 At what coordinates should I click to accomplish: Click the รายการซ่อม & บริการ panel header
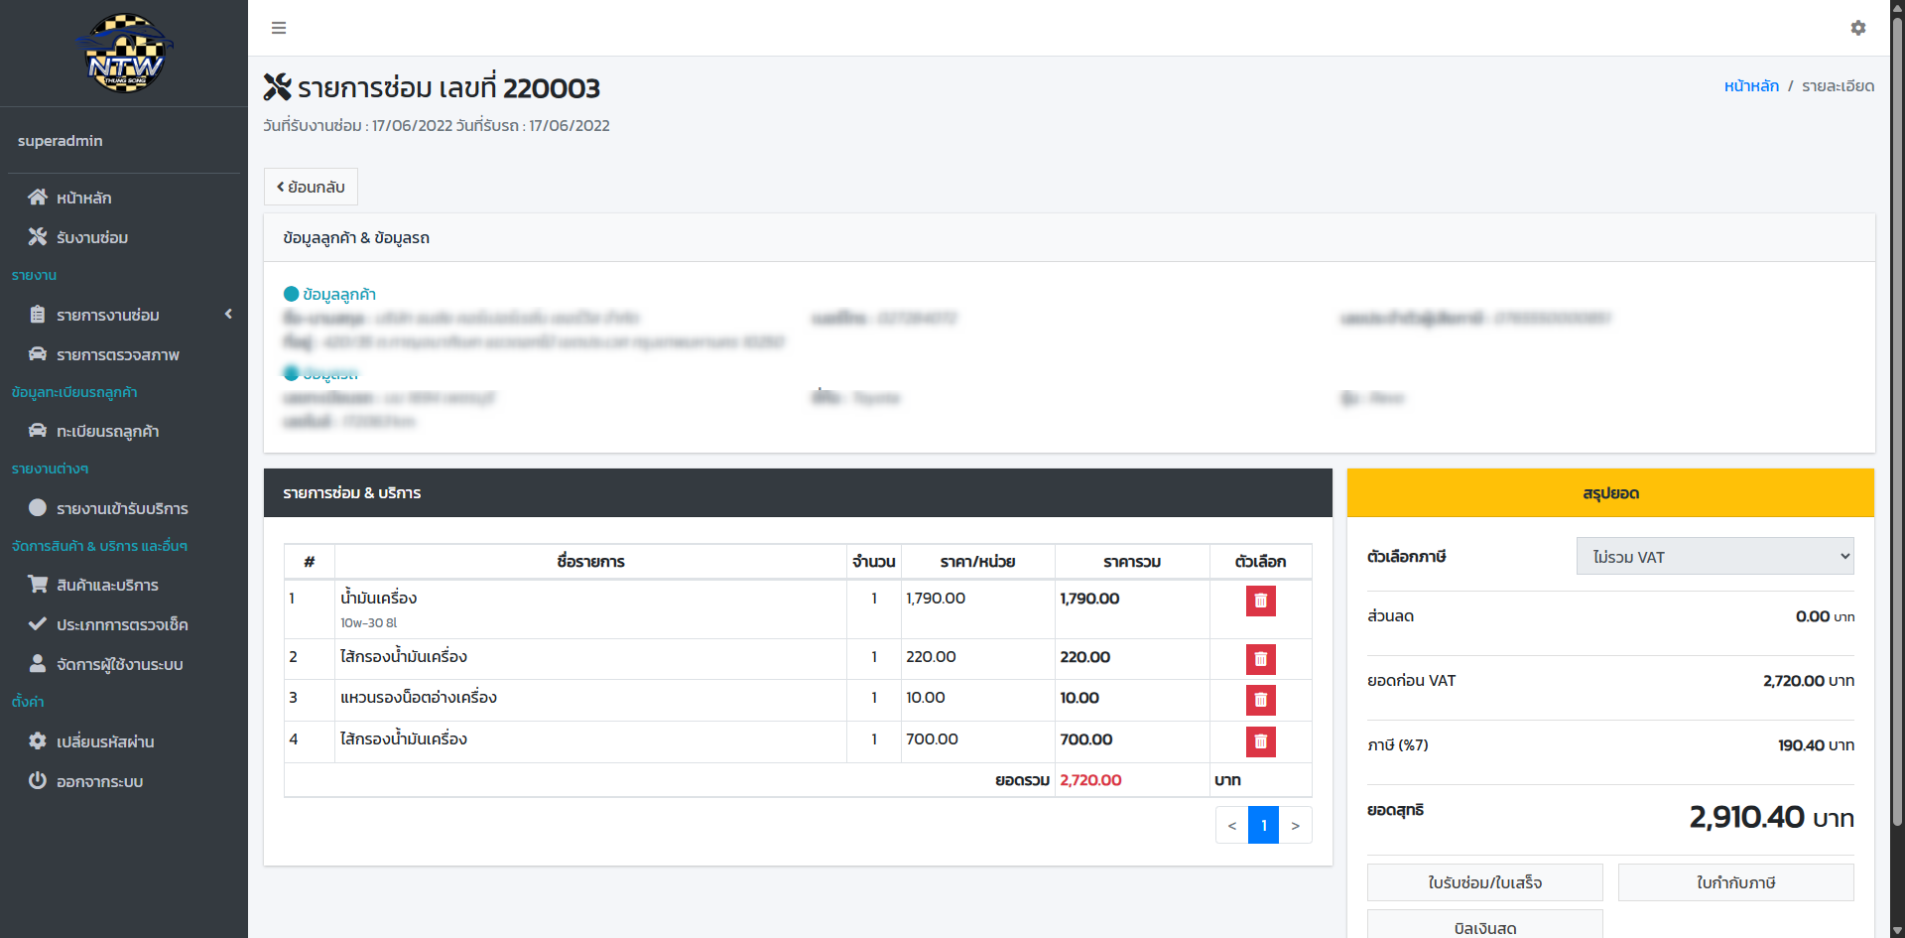point(798,493)
